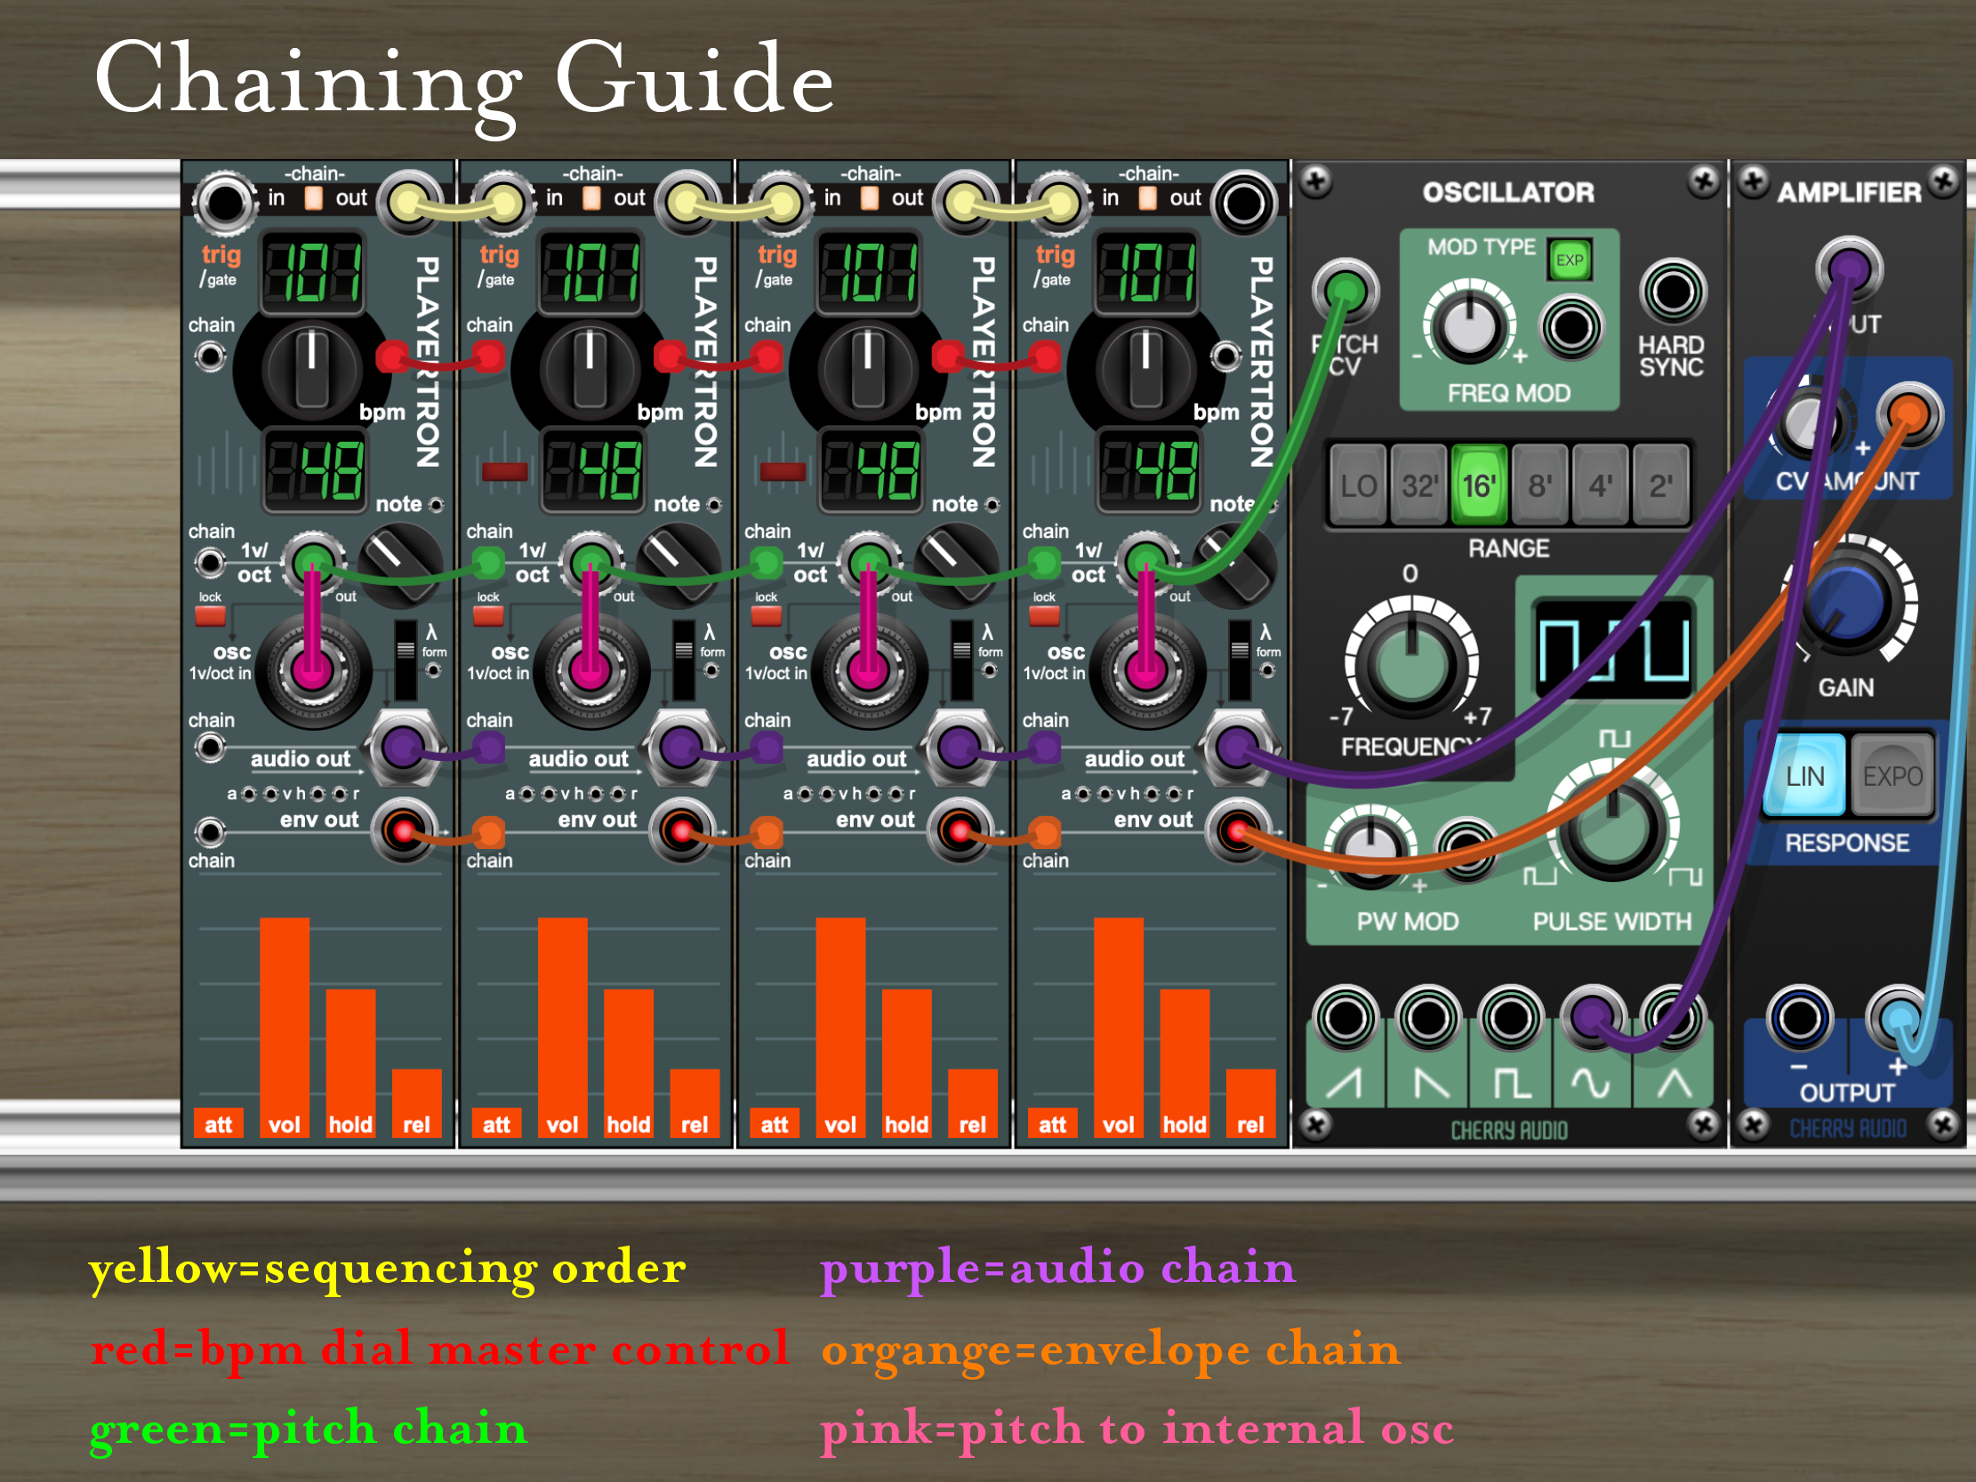Toggle EXP mod type button on Oscillator

click(x=1570, y=260)
